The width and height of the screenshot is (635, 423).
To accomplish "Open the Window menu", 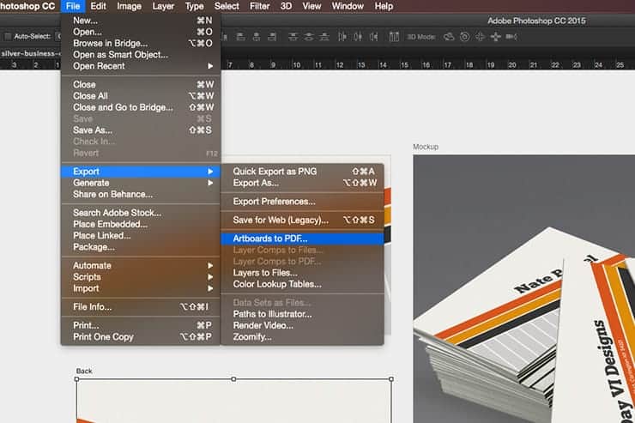I will point(348,6).
